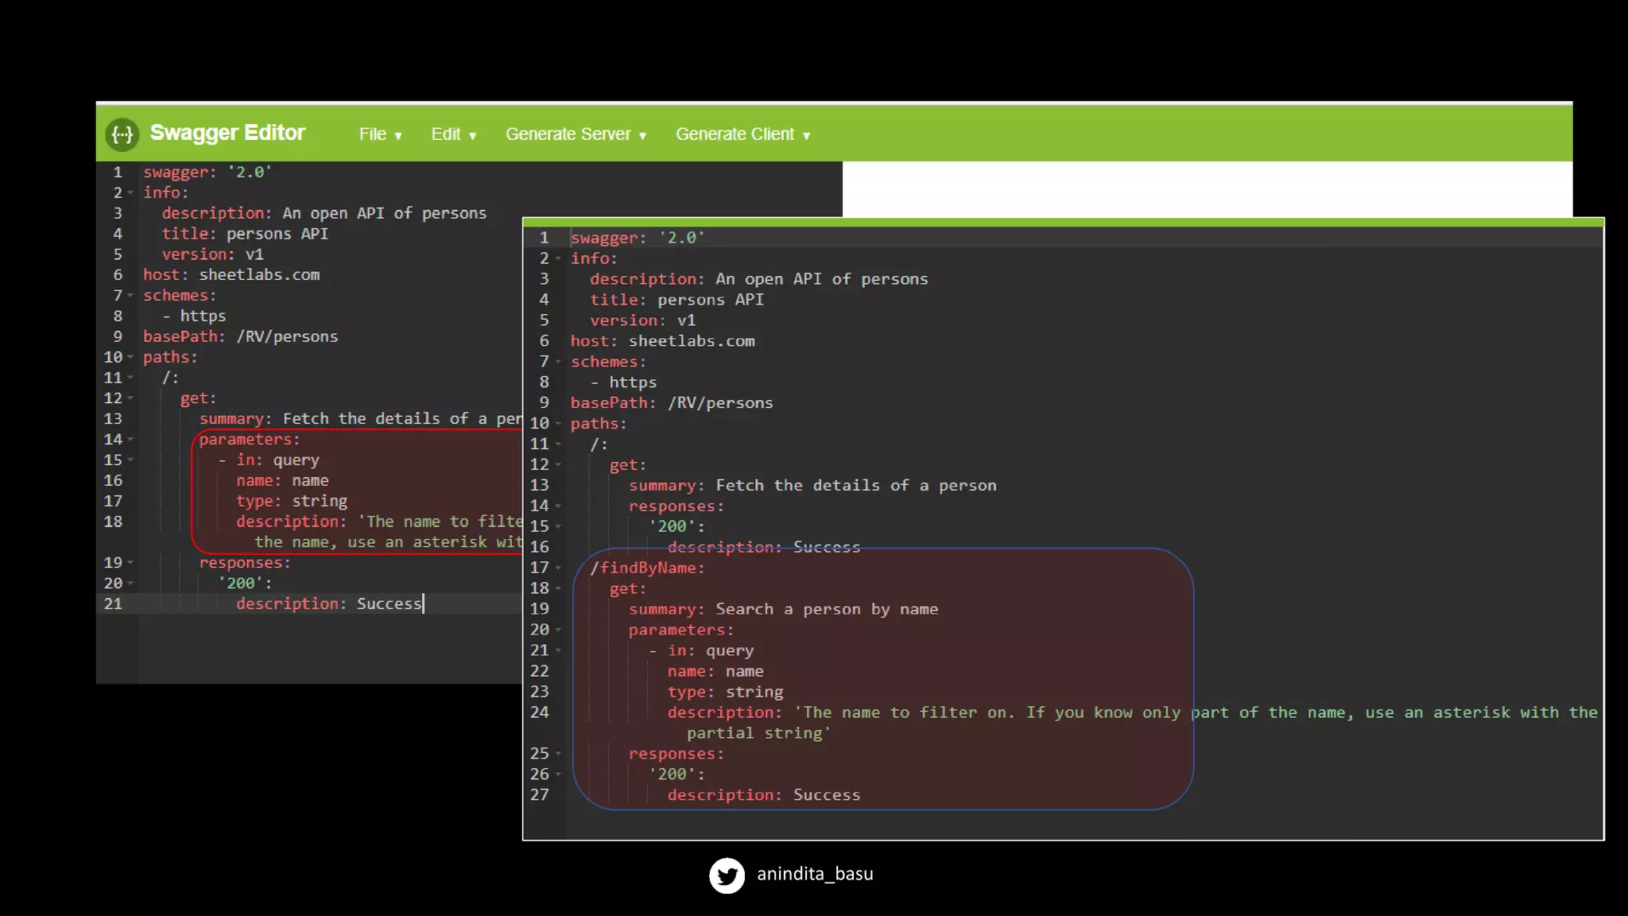Collapse /findByName path at right line 17

(558, 568)
